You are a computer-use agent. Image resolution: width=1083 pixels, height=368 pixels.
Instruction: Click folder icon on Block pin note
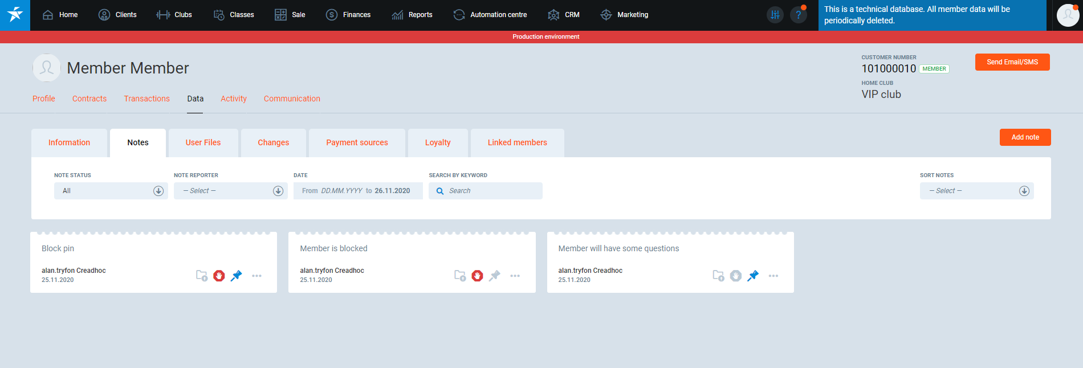coord(202,276)
